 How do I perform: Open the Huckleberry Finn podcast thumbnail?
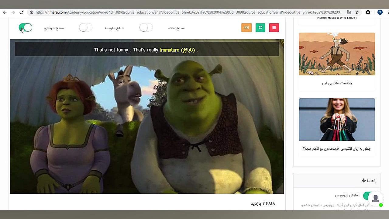(x=337, y=54)
